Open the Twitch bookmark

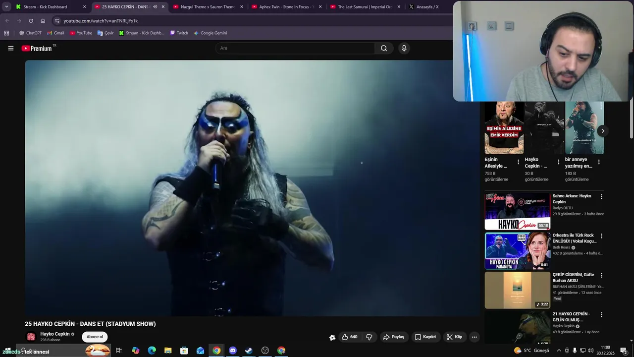pos(179,33)
